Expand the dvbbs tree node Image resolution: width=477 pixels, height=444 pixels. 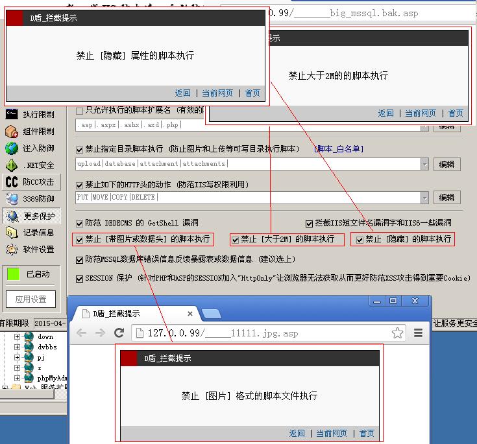(x=17, y=347)
